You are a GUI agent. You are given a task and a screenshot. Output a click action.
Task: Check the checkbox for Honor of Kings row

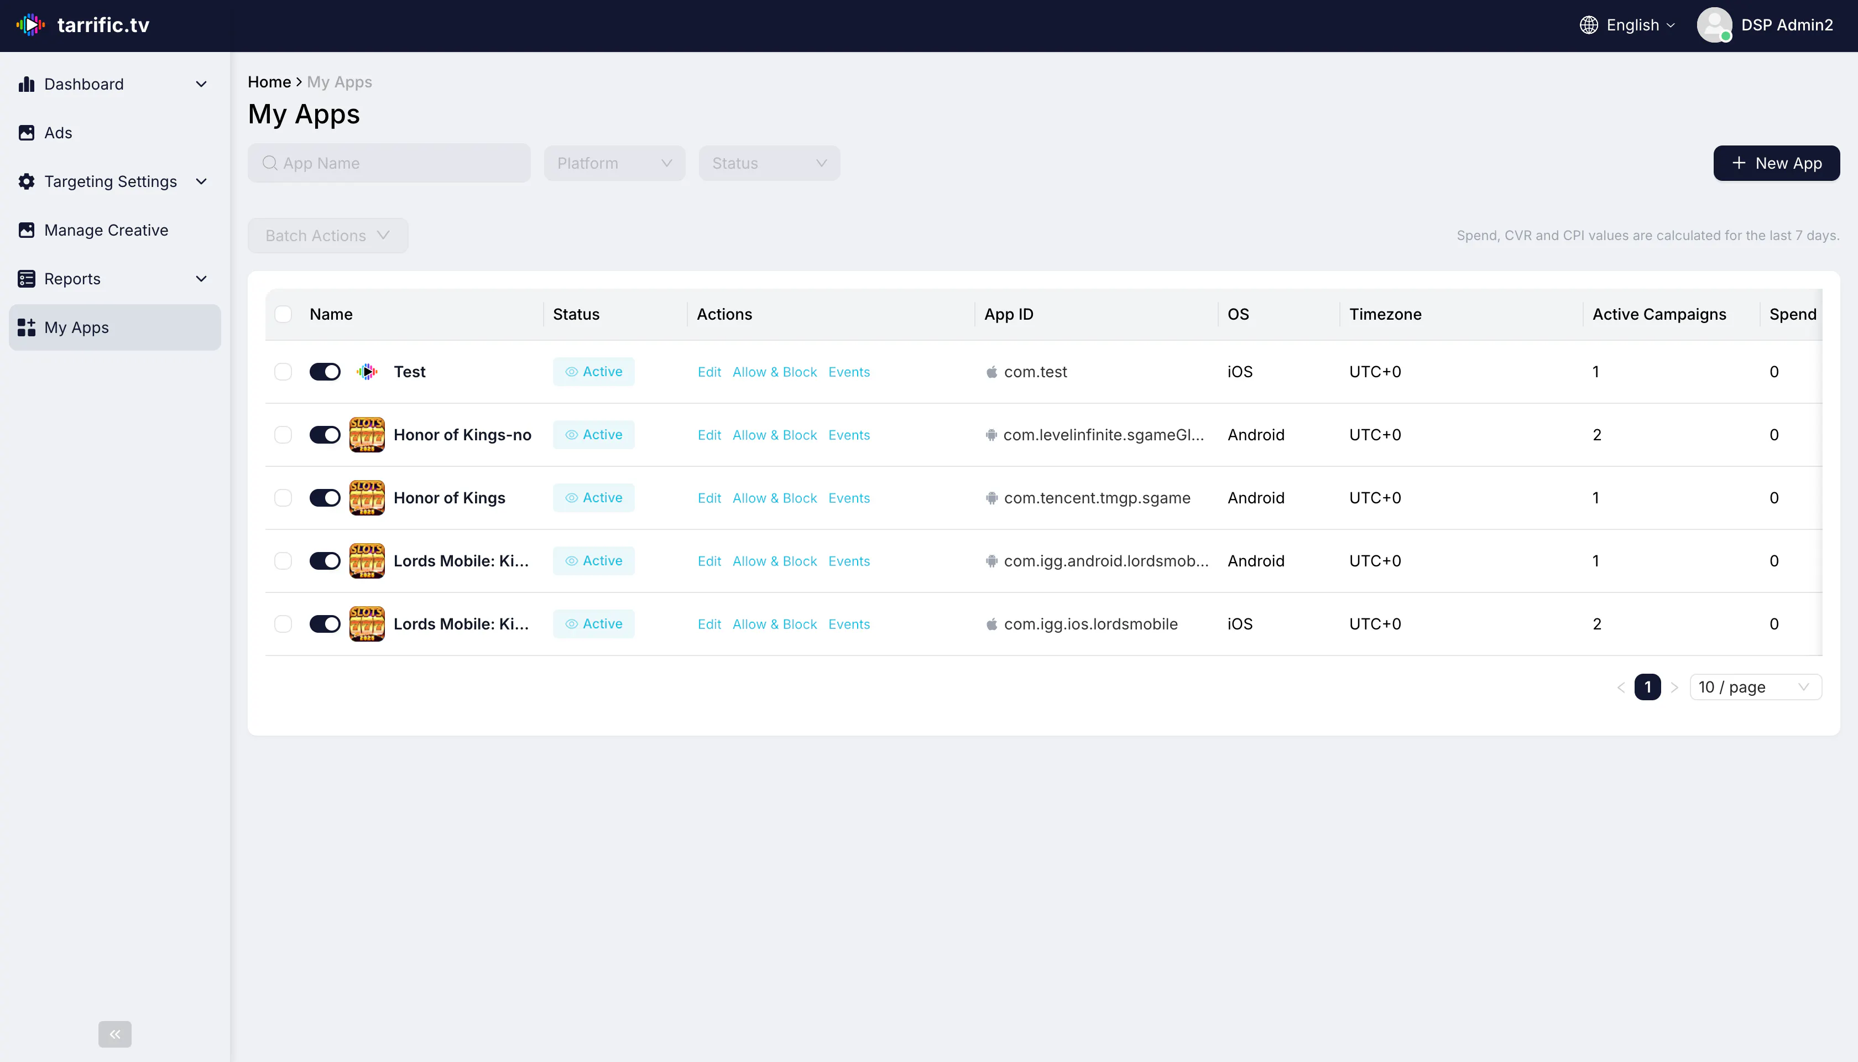click(x=283, y=498)
